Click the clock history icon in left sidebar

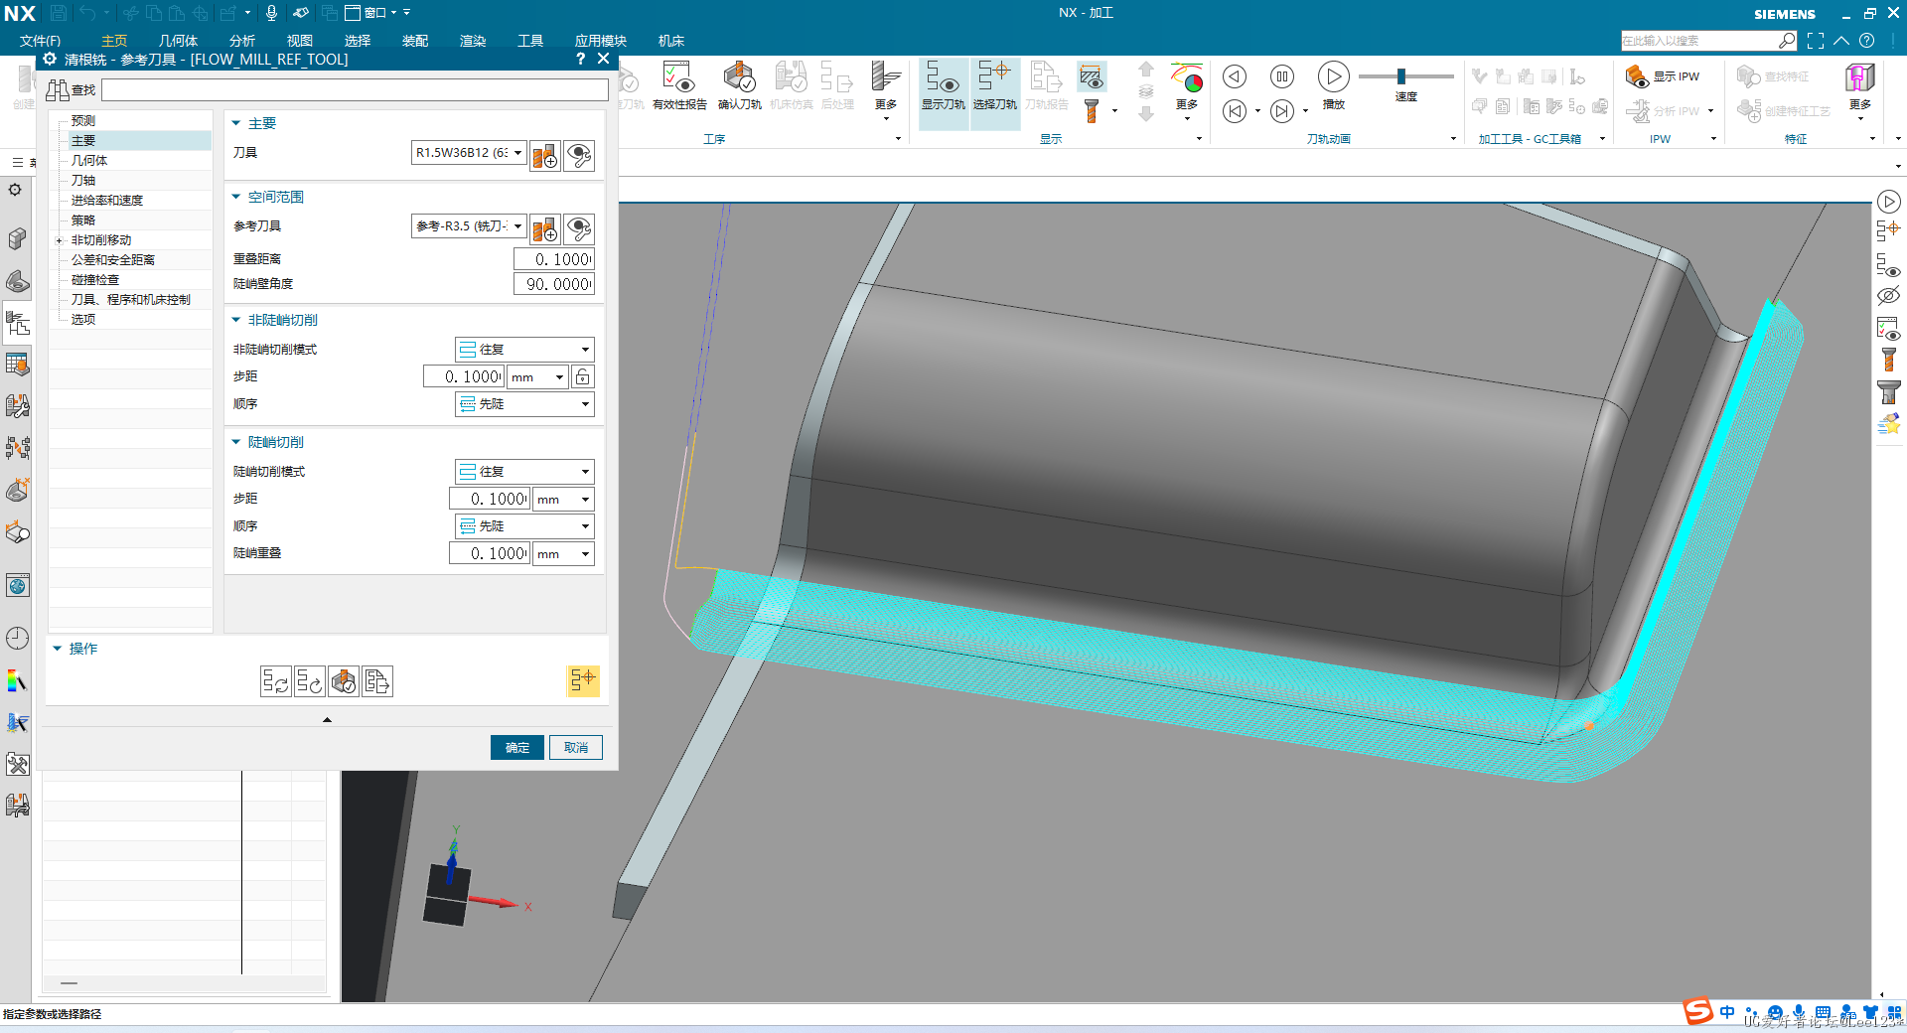click(17, 638)
